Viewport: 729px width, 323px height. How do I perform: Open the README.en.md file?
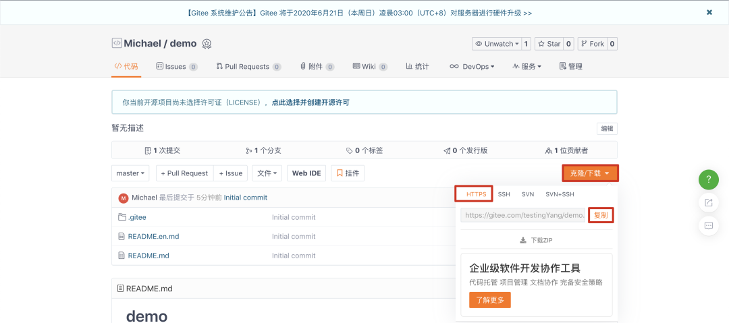153,236
